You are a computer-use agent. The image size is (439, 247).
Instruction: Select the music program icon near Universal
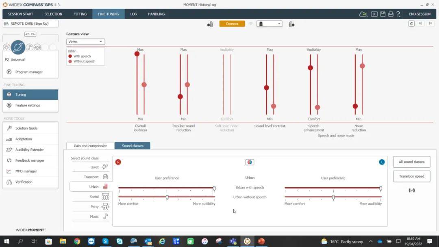(x=29, y=47)
